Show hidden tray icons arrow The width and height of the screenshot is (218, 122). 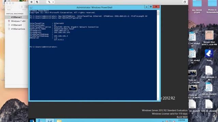point(163,121)
